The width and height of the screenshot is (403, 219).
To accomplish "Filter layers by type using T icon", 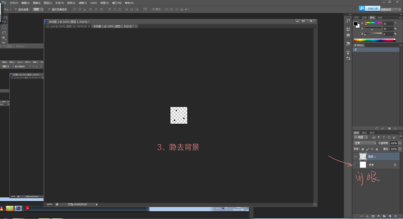I will [384, 138].
